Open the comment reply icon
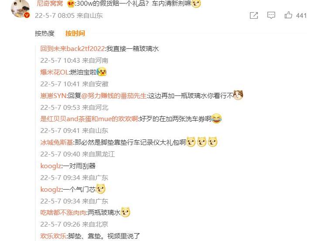The height and width of the screenshot is (241, 317). tap(271, 15)
